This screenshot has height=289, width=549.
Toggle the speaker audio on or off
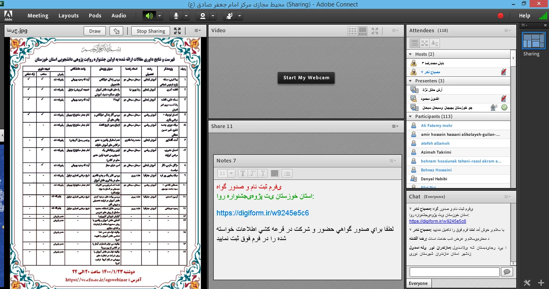coord(149,16)
